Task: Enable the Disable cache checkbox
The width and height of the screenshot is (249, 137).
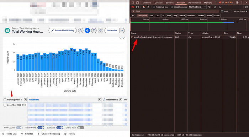Action: coord(172,7)
